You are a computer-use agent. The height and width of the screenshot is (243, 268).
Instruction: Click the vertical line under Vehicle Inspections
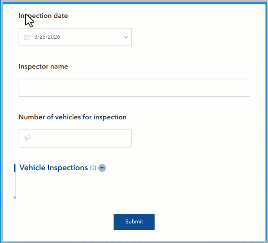click(x=15, y=184)
